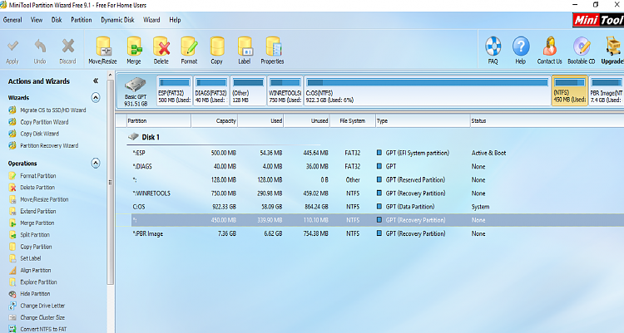The height and width of the screenshot is (333, 624).
Task: Click the Align Partition operation
Action: [x=36, y=270]
